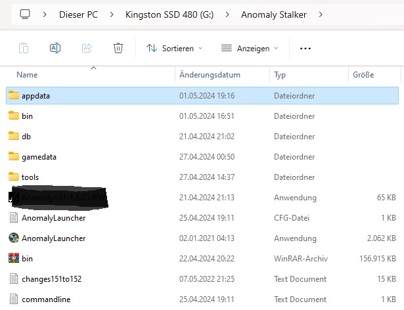Expand chevron after Kingston SSD 480 (G:)

[x=227, y=14]
